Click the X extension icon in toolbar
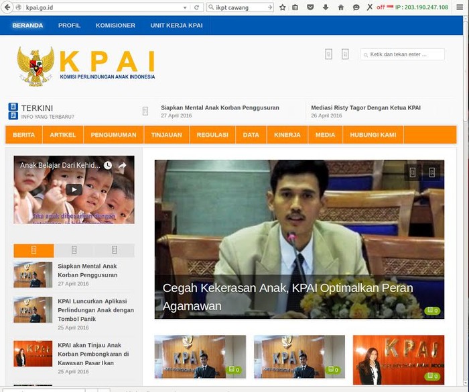Screen dimensions: 469x392 (370, 7)
